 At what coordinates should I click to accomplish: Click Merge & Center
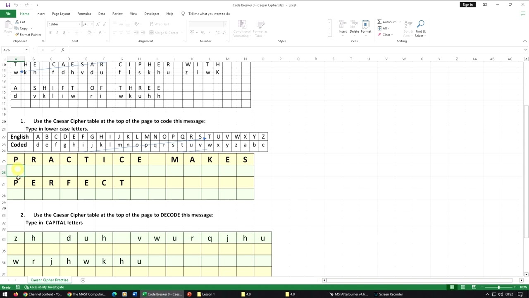pos(163,33)
